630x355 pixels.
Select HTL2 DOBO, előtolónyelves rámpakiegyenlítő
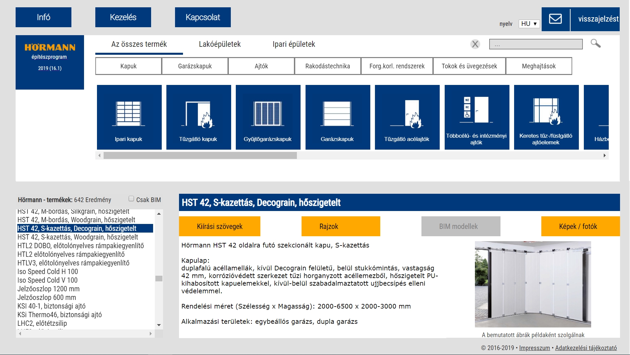tap(81, 246)
